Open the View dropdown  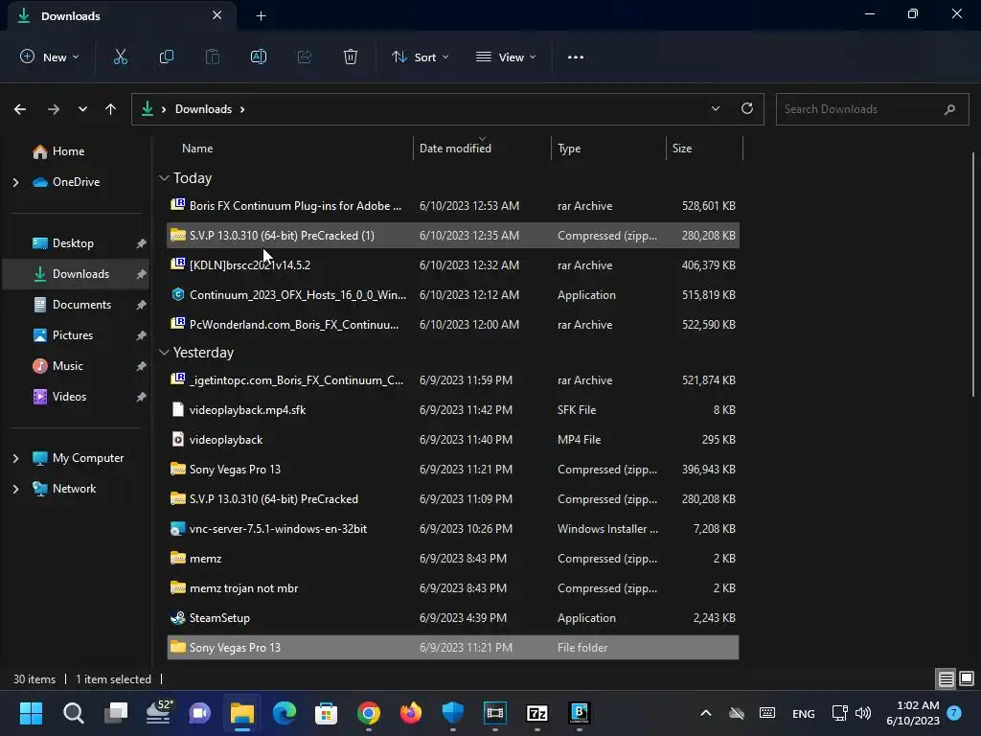pyautogui.click(x=506, y=57)
